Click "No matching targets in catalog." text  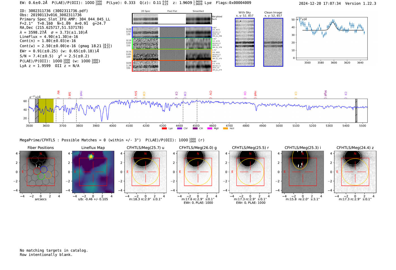click(x=54, y=250)
